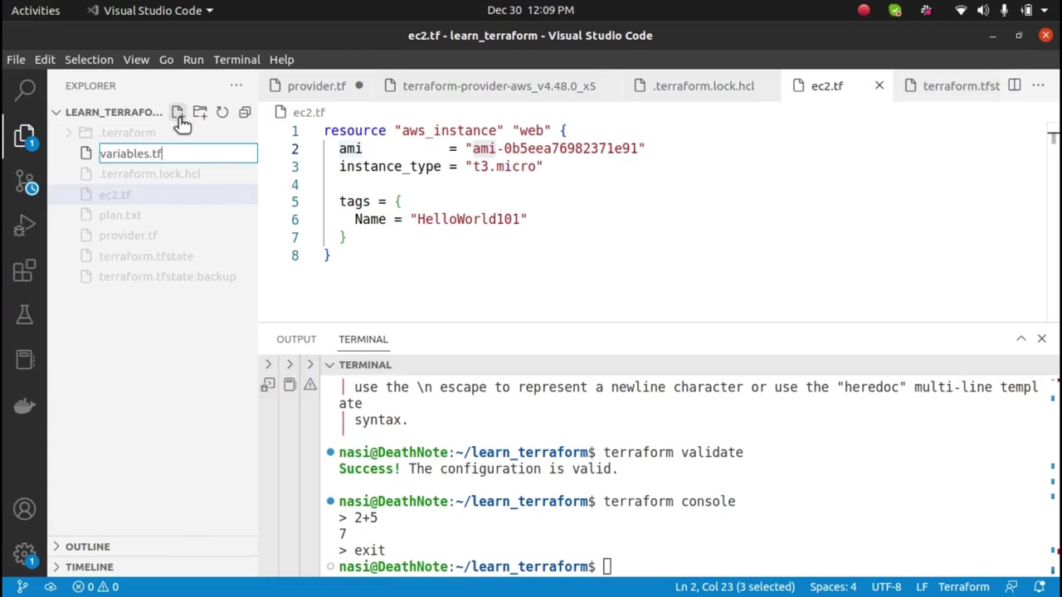
Task: Open the Testing flask view
Action: tap(25, 315)
